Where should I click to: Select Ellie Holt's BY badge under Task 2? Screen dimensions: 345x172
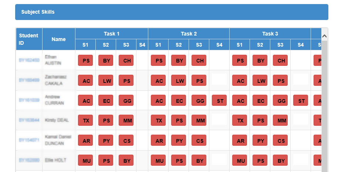pyautogui.click(x=199, y=160)
